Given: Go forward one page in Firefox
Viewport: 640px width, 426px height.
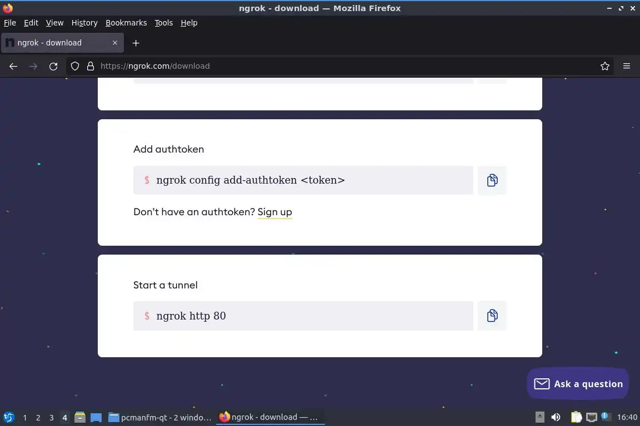Looking at the screenshot, I should [33, 66].
